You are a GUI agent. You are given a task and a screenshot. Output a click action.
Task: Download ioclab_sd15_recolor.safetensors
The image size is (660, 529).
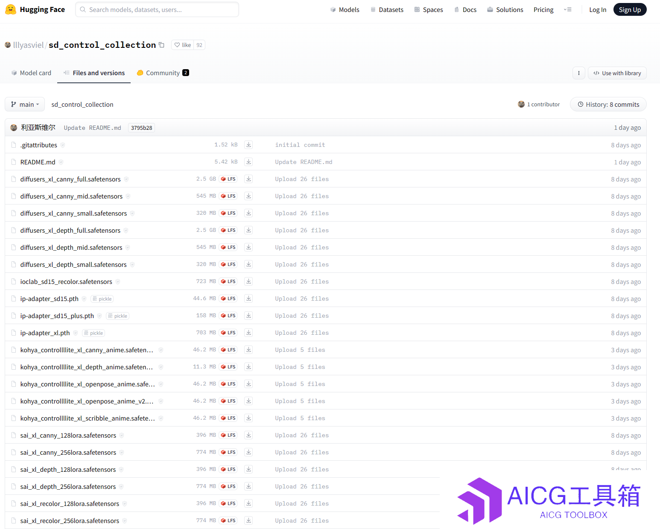[x=248, y=281]
